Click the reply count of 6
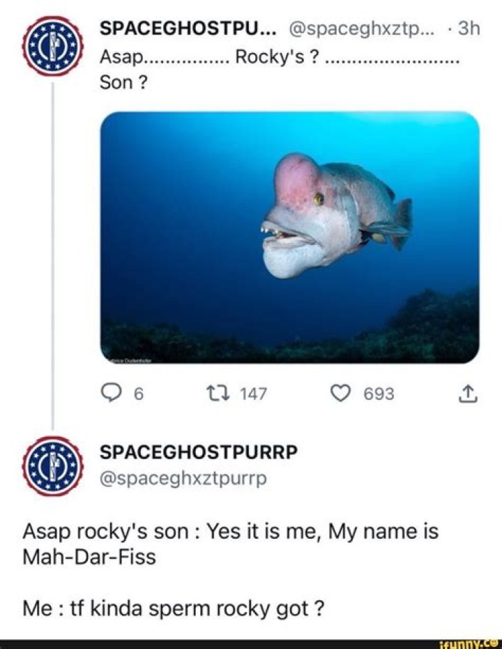 click(138, 394)
